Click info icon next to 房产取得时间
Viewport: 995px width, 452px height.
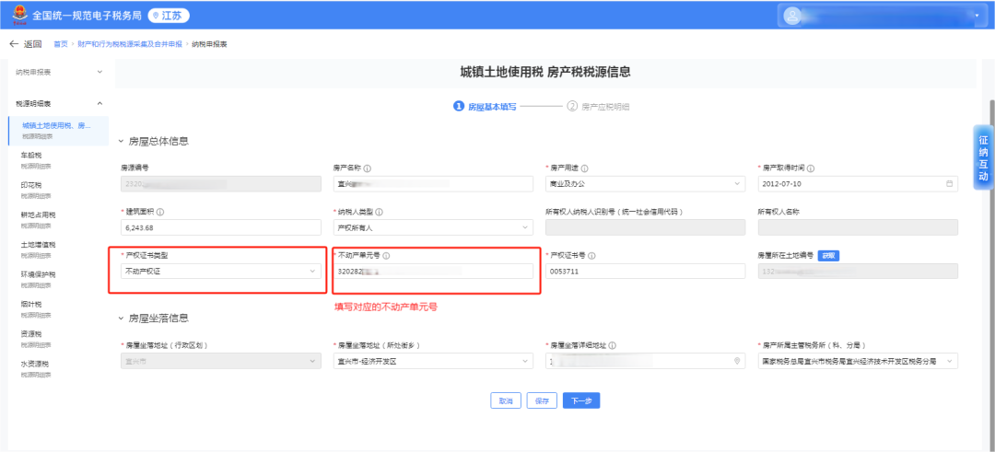click(x=811, y=168)
